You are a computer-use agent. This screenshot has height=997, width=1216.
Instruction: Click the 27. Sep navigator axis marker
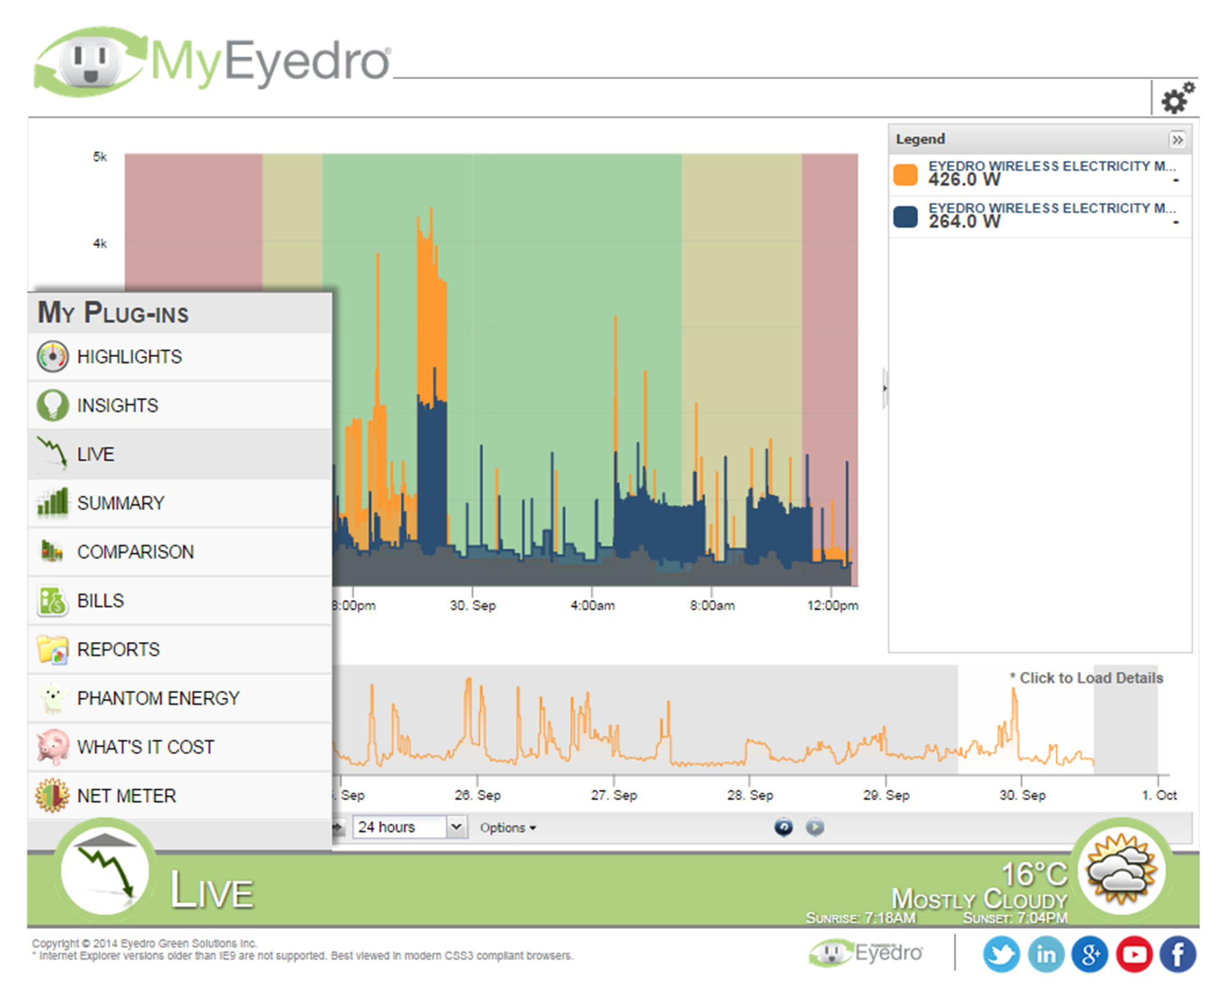[x=614, y=796]
